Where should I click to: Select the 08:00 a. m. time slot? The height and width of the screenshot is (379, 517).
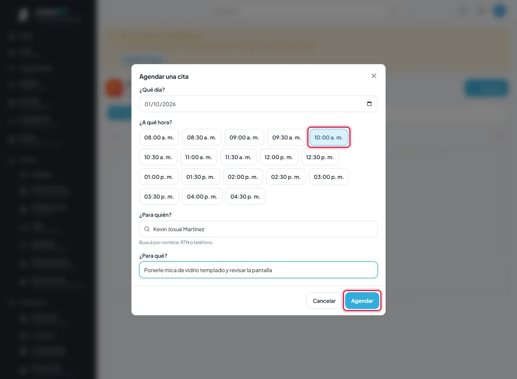(x=159, y=137)
